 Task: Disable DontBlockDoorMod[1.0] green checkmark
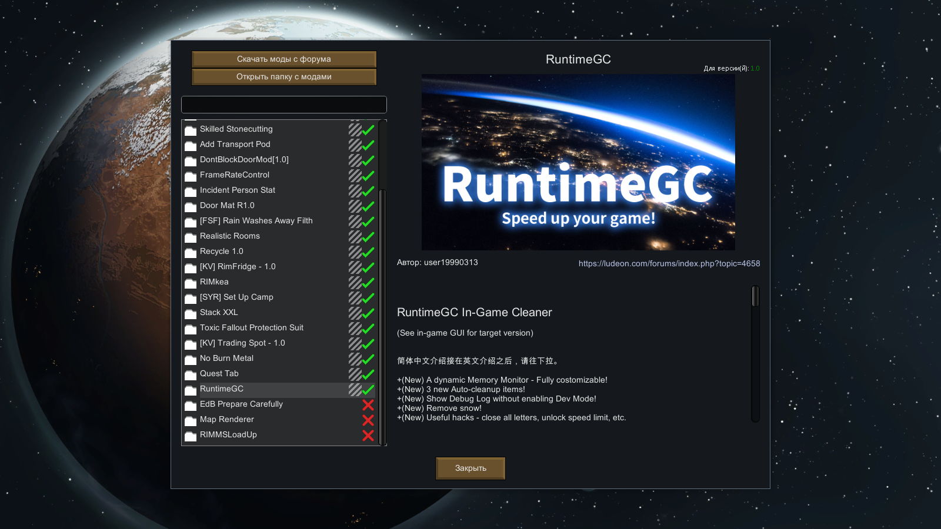[368, 160]
